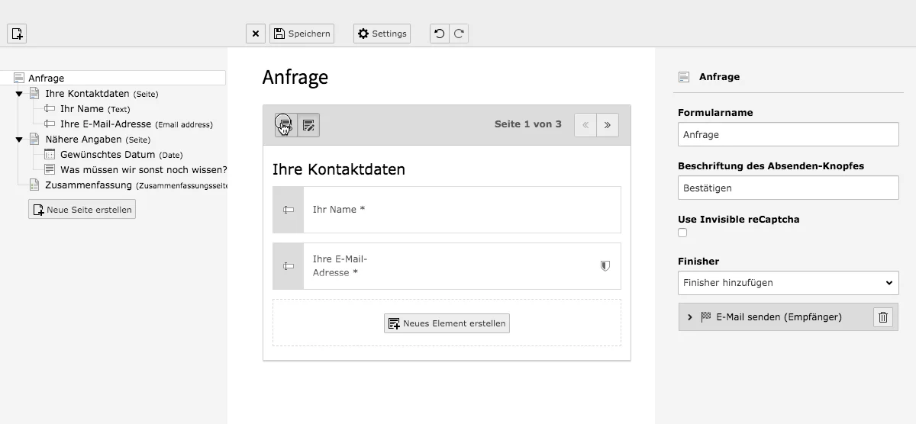Switch to preview mode icon
Viewport: 916px width, 424px height.
[308, 125]
